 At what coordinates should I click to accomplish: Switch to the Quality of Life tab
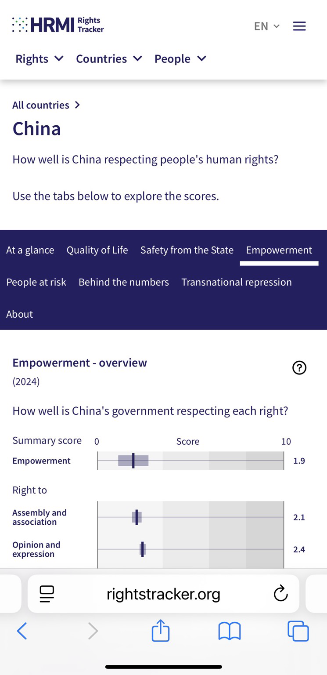click(x=97, y=250)
